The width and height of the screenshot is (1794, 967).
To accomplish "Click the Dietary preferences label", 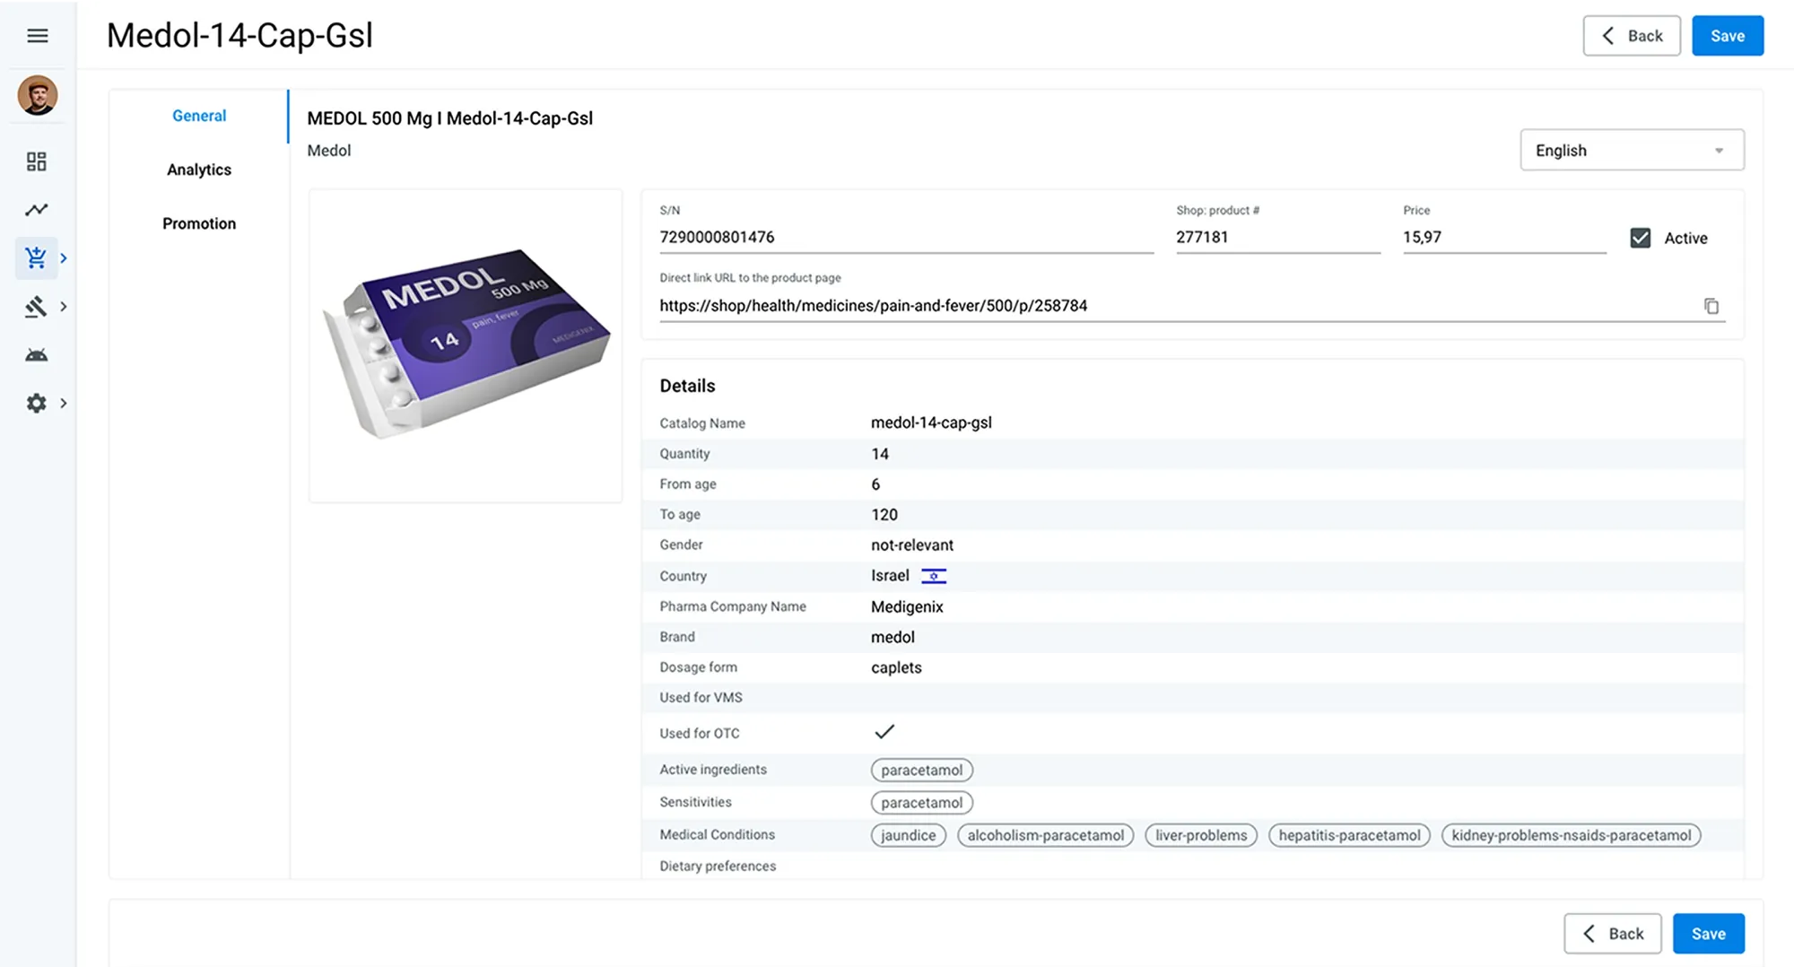I will pos(718,866).
